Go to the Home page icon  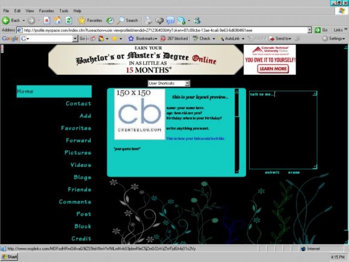point(58,20)
